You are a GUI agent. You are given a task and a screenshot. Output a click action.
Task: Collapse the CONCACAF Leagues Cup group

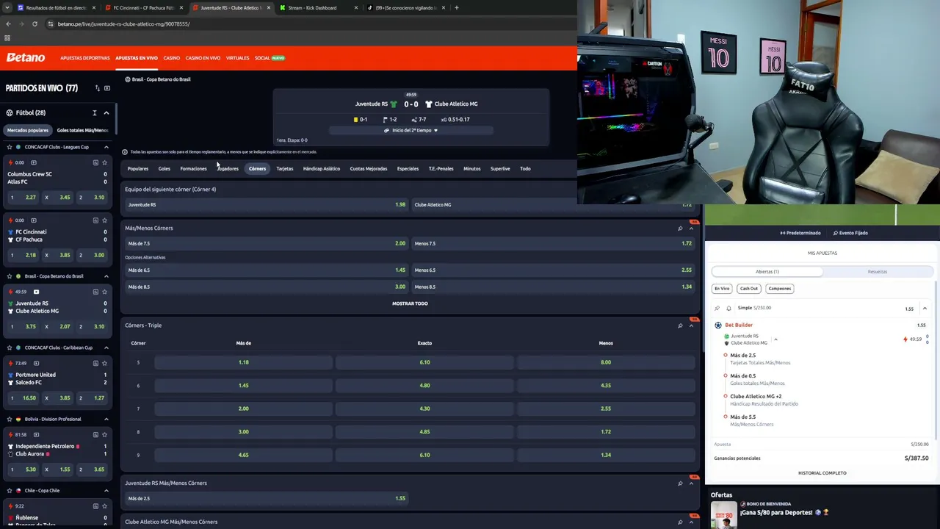coord(106,147)
